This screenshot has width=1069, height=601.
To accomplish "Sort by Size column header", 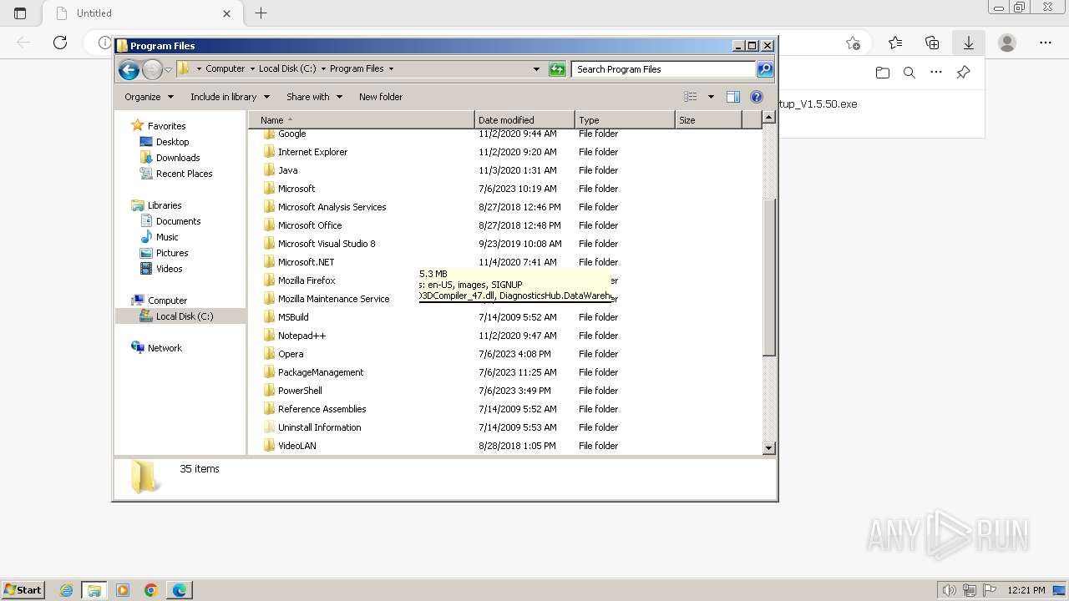I will pos(708,120).
